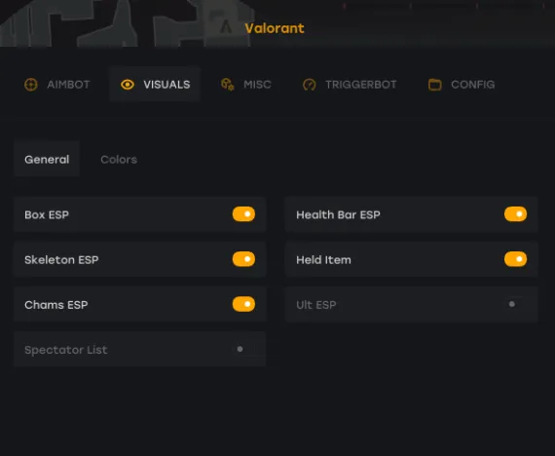Disable the Held Item toggle
The image size is (555, 456).
[x=515, y=259]
